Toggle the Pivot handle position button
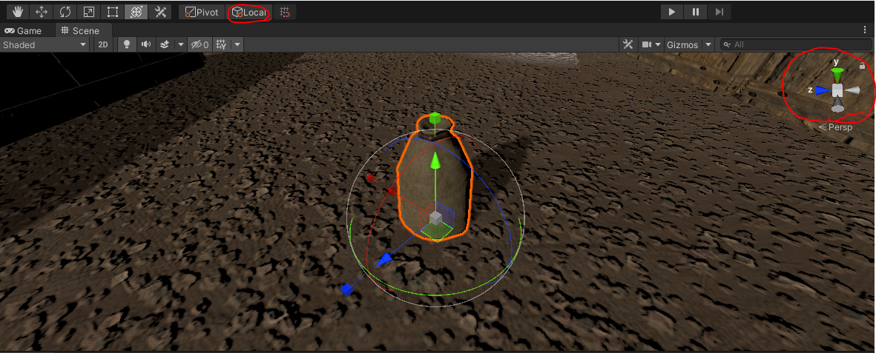This screenshot has height=353, width=876. click(x=202, y=12)
